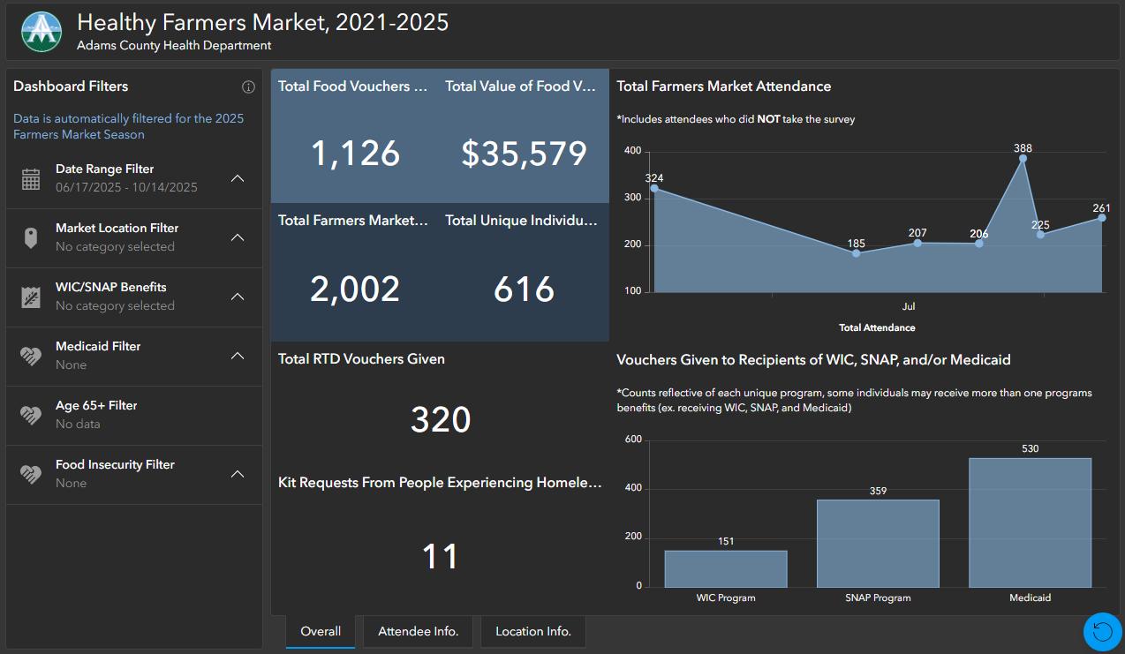Click the $35,579 food voucher value
1125x654 pixels.
coord(524,154)
